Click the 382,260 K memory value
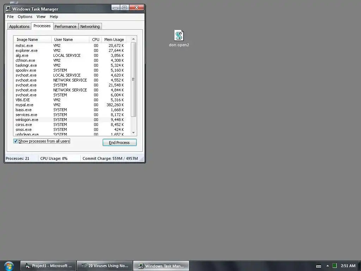 pyautogui.click(x=115, y=105)
